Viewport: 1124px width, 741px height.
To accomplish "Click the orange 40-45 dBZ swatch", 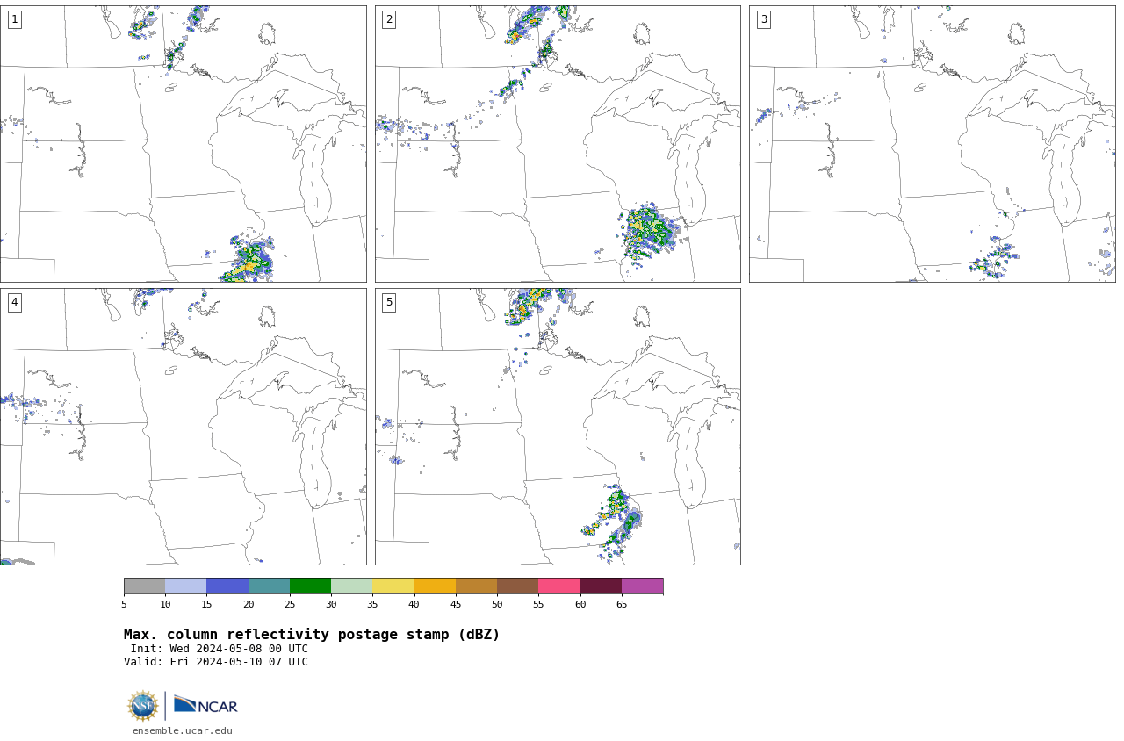I will [x=435, y=586].
